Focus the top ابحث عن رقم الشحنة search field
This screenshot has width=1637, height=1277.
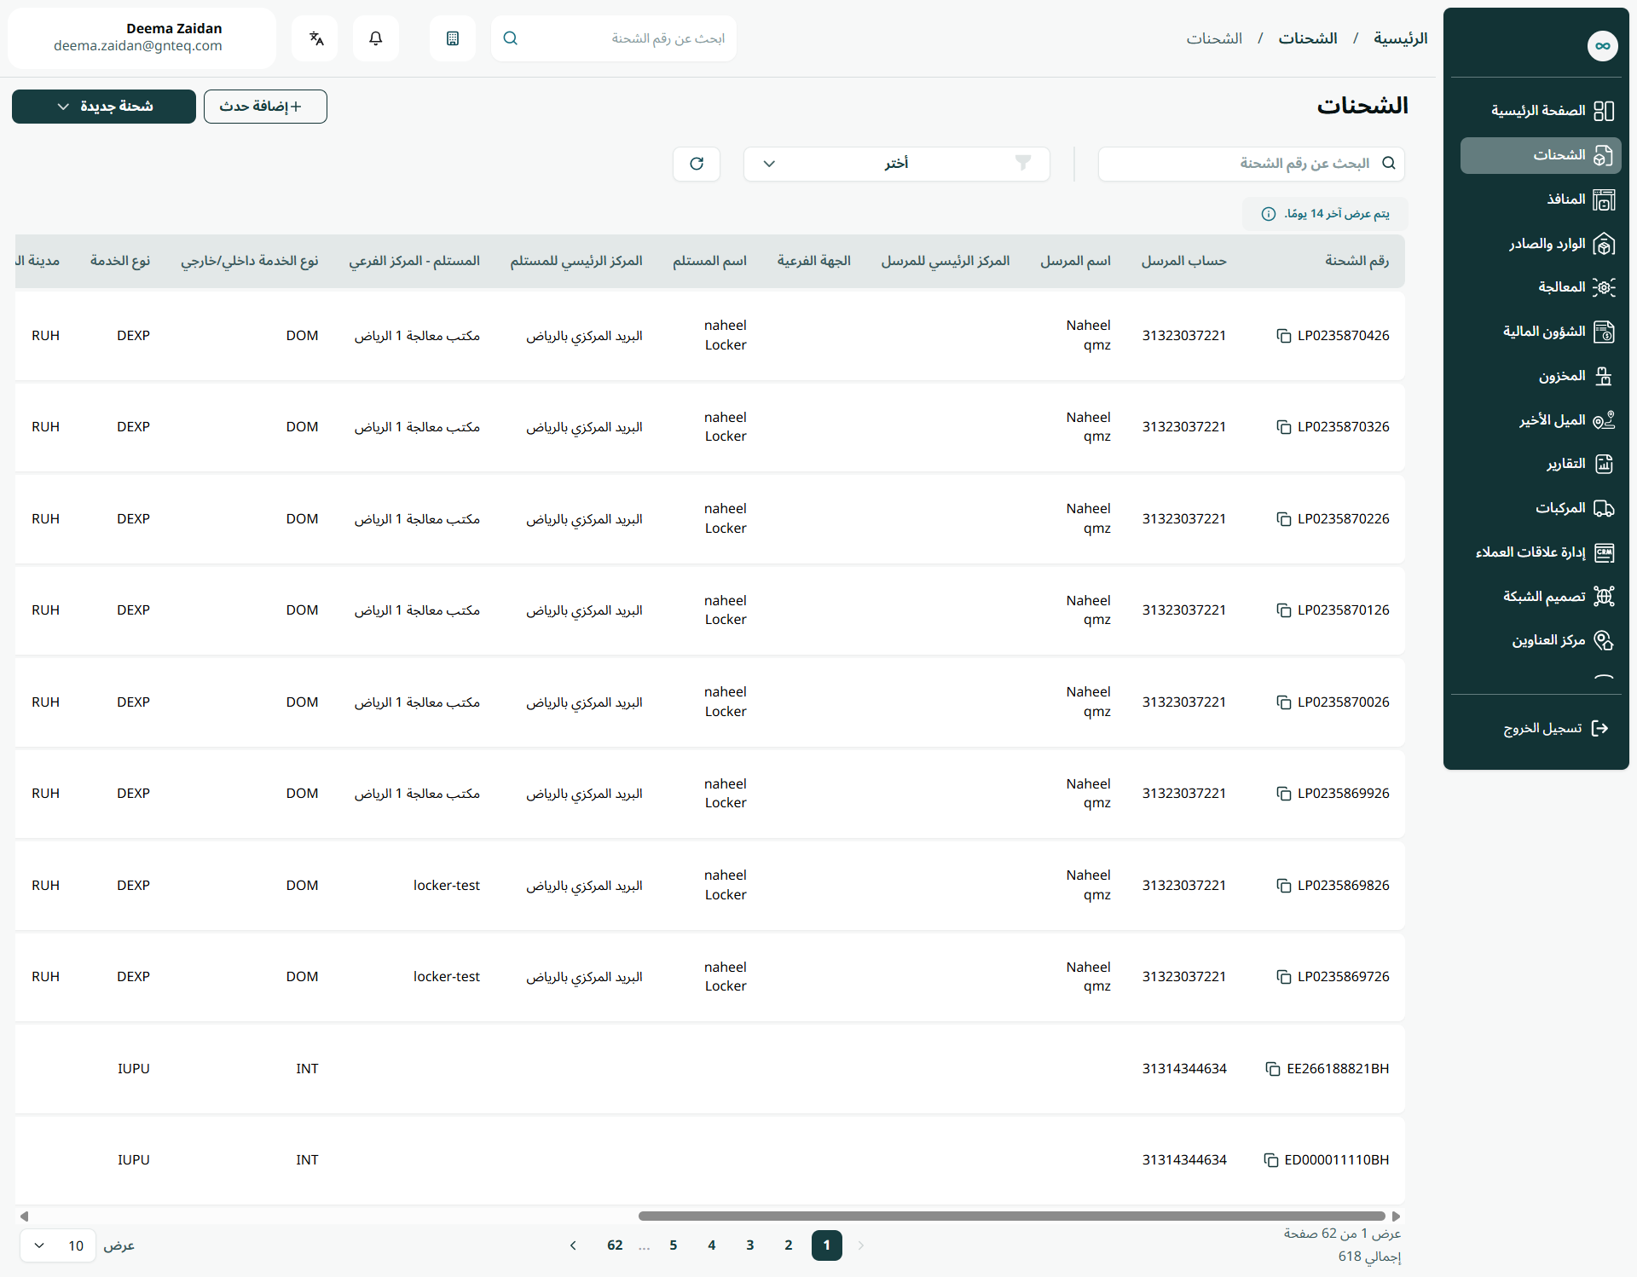[x=614, y=38]
